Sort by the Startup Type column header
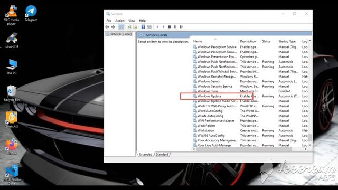Image resolution: width=338 pixels, height=190 pixels. point(289,41)
